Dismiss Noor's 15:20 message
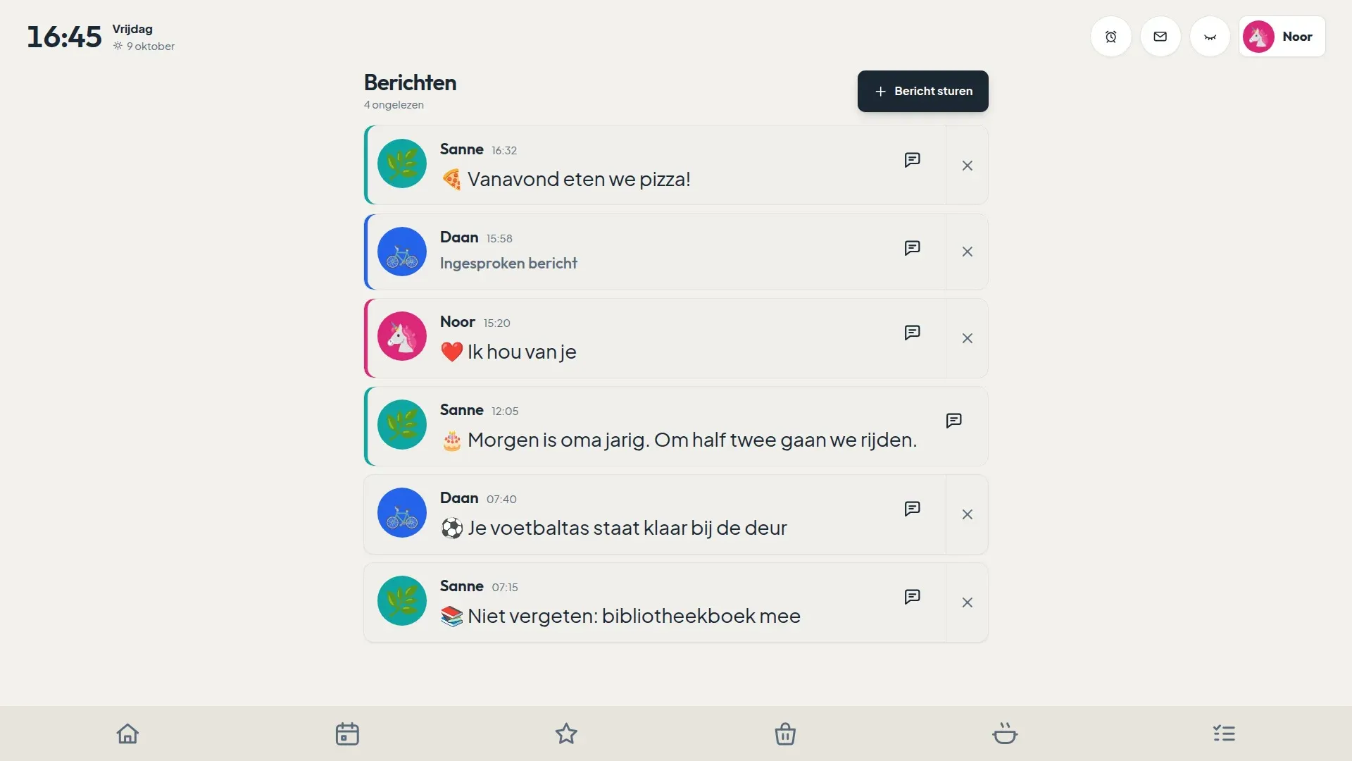1352x761 pixels. pyautogui.click(x=967, y=338)
